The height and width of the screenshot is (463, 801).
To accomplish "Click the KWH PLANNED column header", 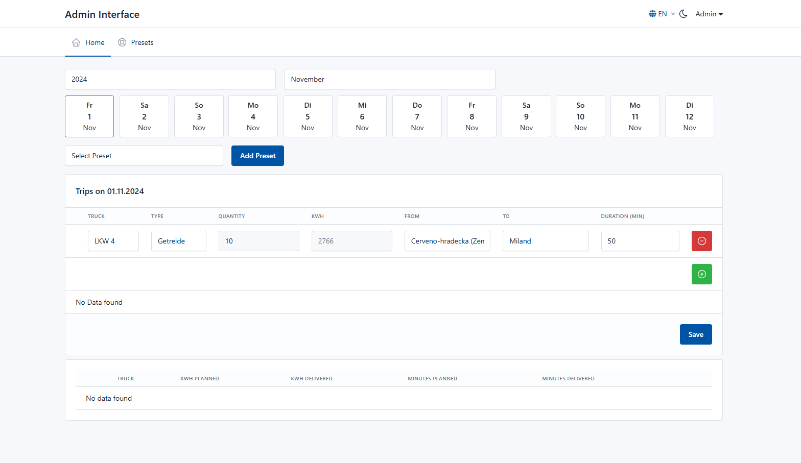I will pos(200,379).
